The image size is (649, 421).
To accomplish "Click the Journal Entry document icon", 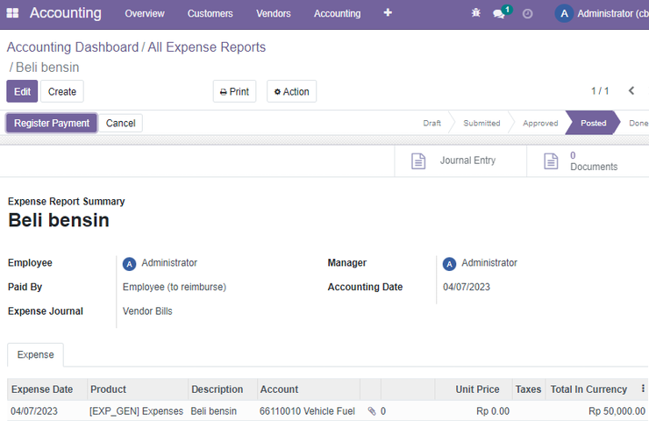I will coord(418,161).
